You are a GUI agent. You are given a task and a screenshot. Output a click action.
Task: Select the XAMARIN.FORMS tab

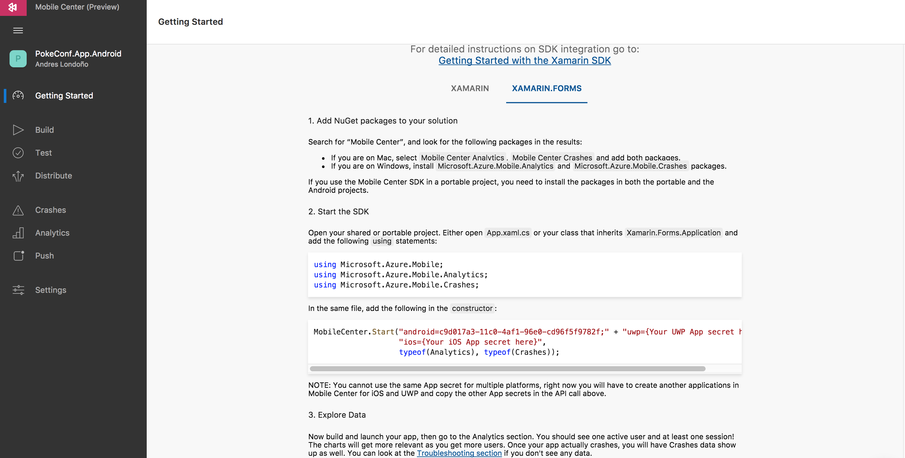pos(546,89)
